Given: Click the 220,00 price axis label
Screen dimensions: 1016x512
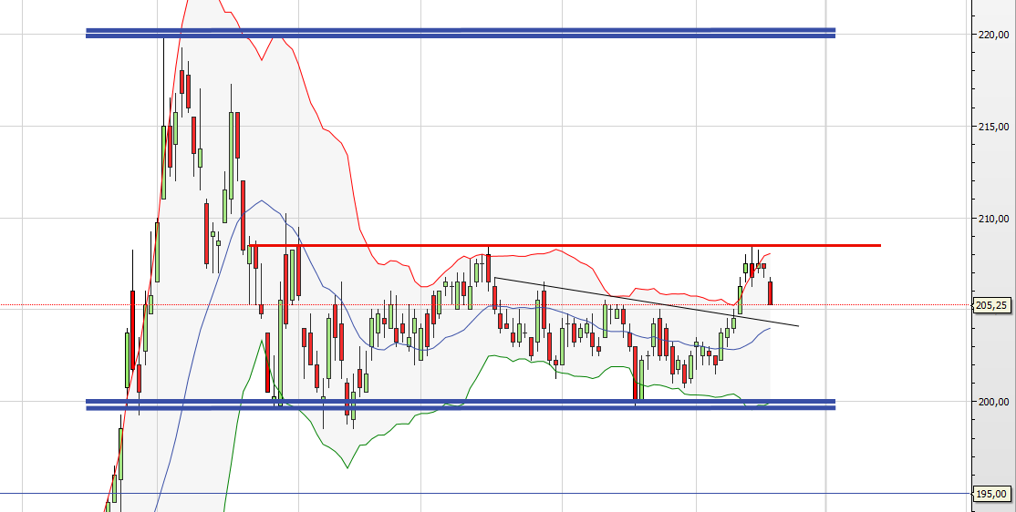Looking at the screenshot, I should click(x=992, y=35).
